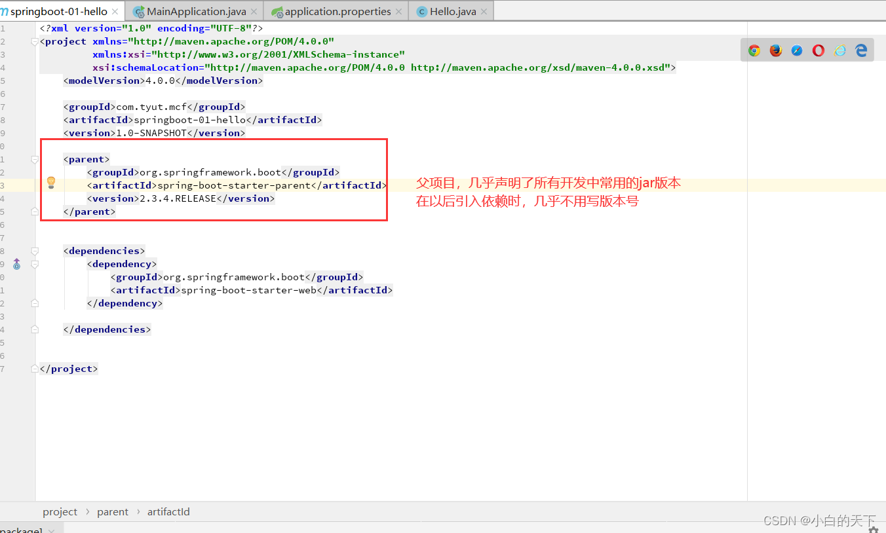Click org.springframework.boot inside the parent block
This screenshot has width=886, height=533.
click(x=210, y=172)
